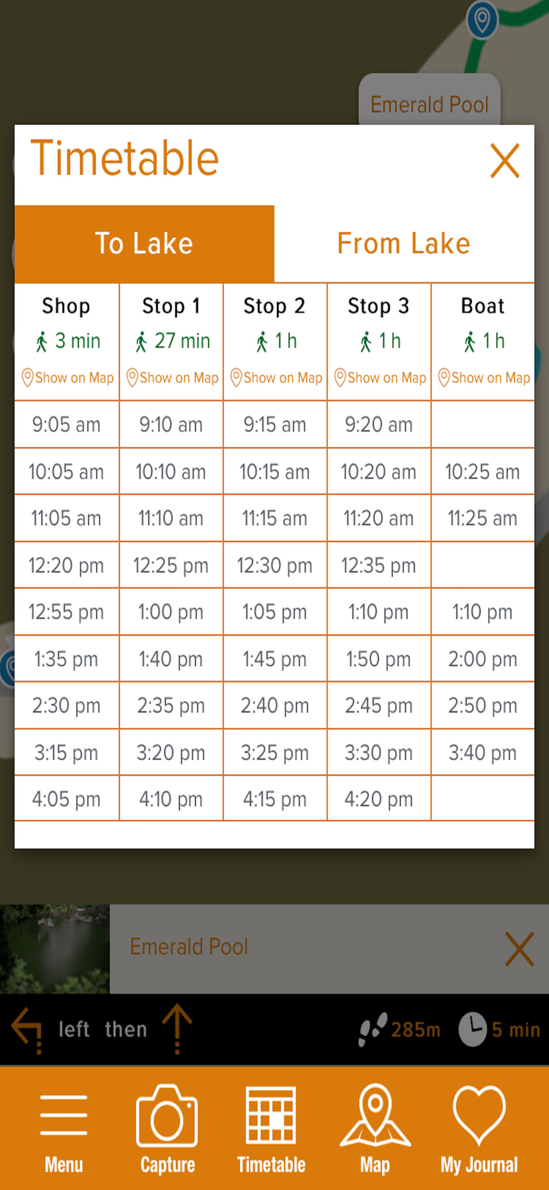Tap the Emerald Pool map label

point(429,104)
